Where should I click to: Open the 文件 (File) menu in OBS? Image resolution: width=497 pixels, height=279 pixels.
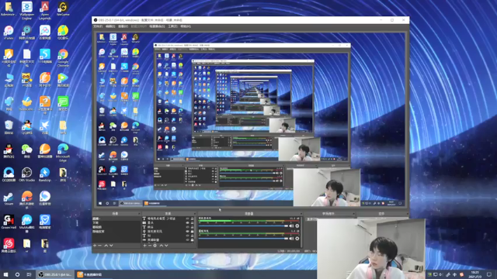(98, 26)
